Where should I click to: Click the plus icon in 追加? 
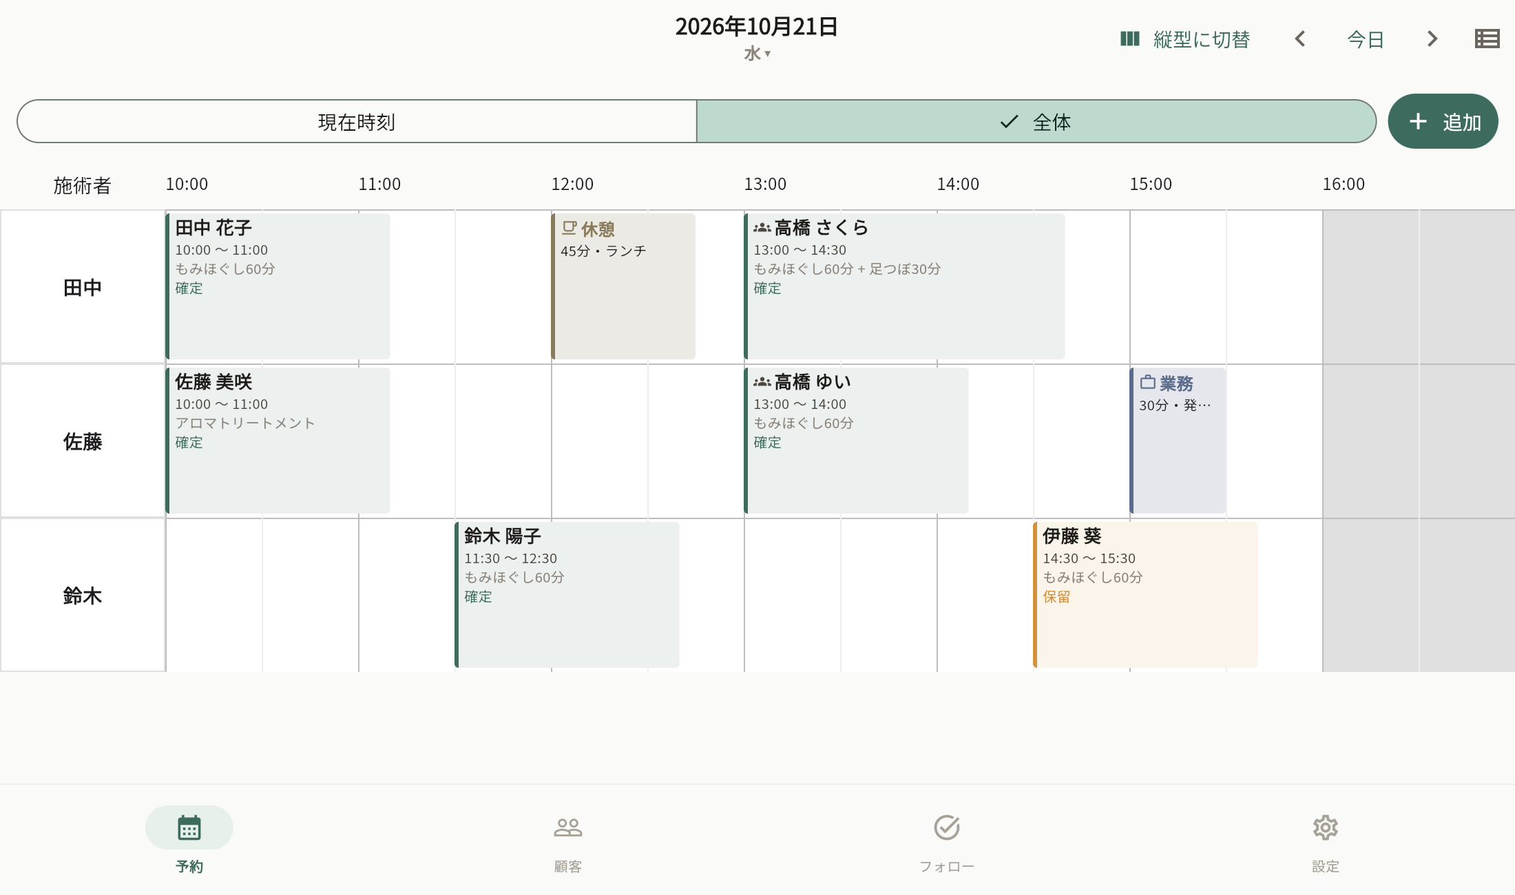tap(1418, 122)
